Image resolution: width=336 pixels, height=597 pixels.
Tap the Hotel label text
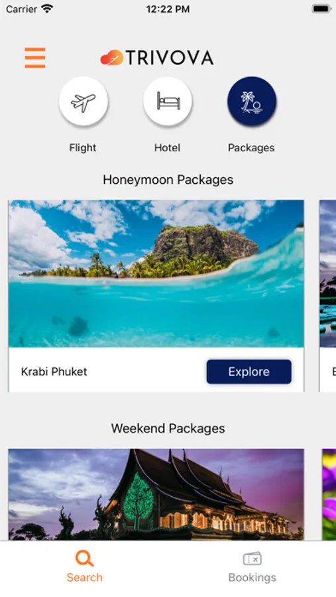(x=167, y=148)
